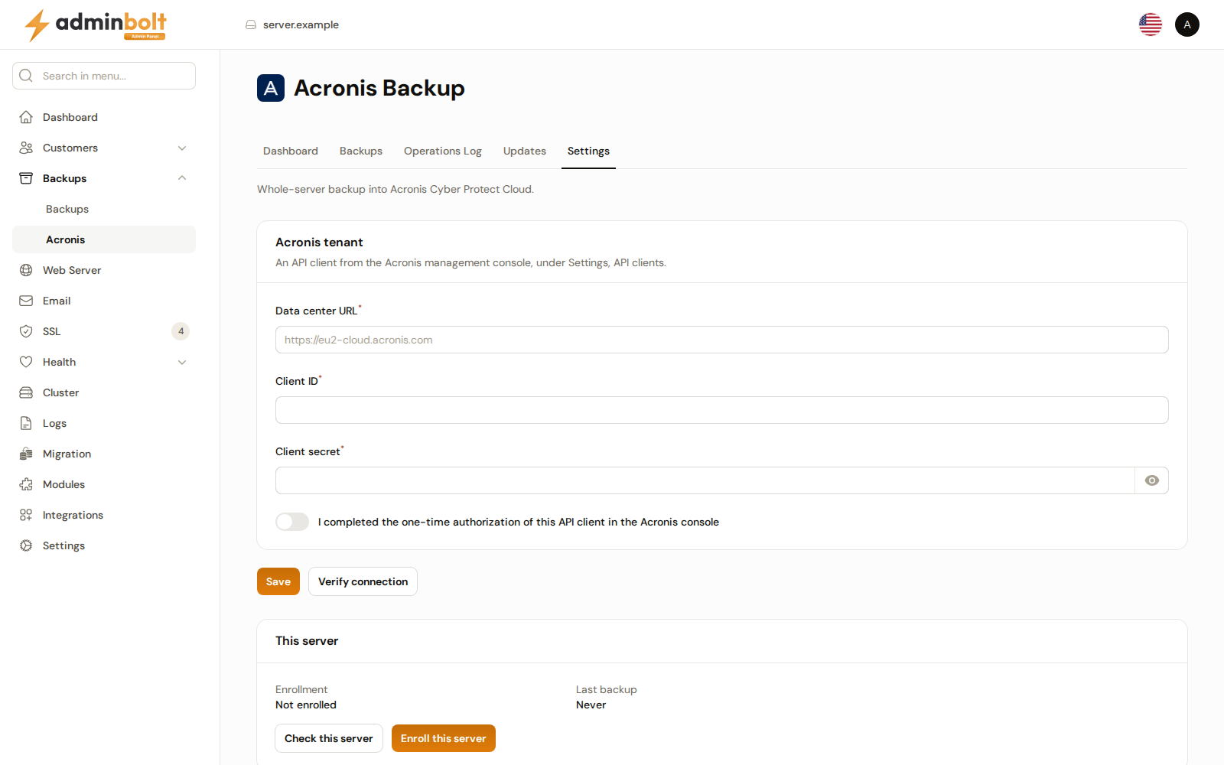Expand the Health menu chevron
This screenshot has width=1224, height=765.
tap(182, 362)
